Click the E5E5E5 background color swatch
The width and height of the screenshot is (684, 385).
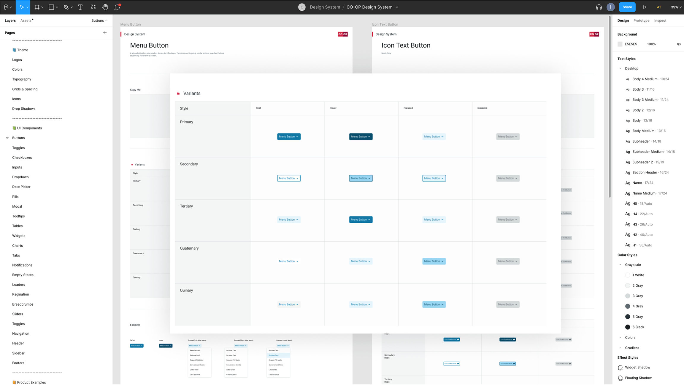click(x=620, y=44)
